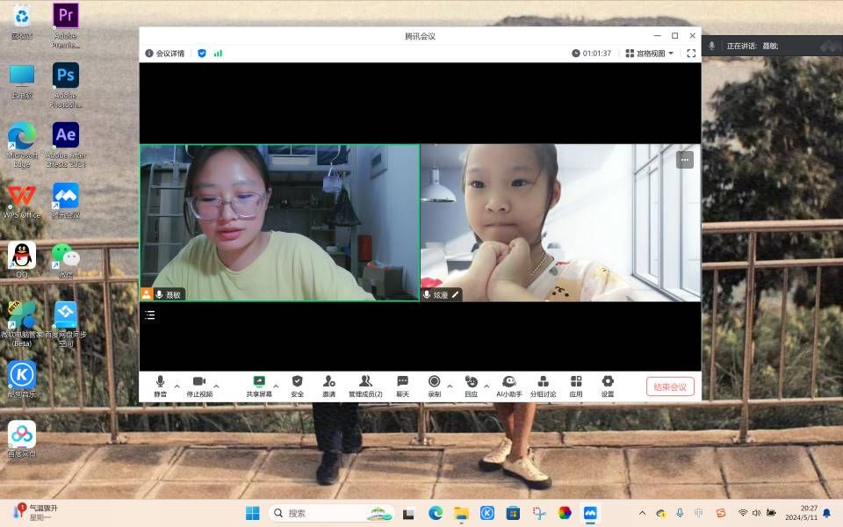
Task: Expand the microphone options arrow
Action: 177,386
